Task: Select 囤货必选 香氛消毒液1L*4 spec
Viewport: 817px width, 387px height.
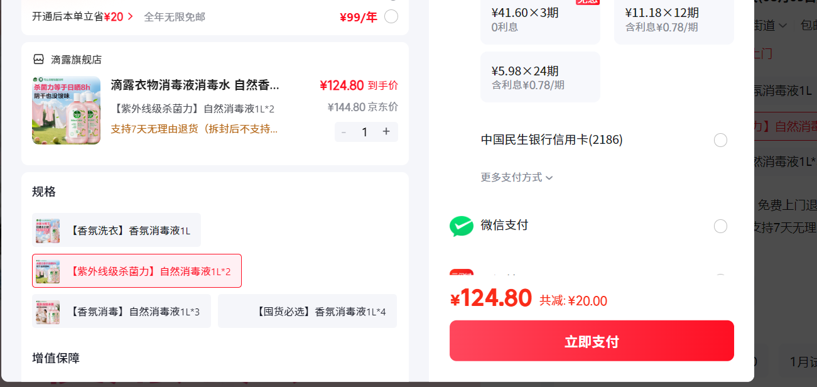Action: click(x=307, y=311)
